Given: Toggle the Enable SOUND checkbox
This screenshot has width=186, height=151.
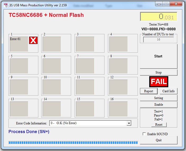Looking at the screenshot, I should click(144, 134).
